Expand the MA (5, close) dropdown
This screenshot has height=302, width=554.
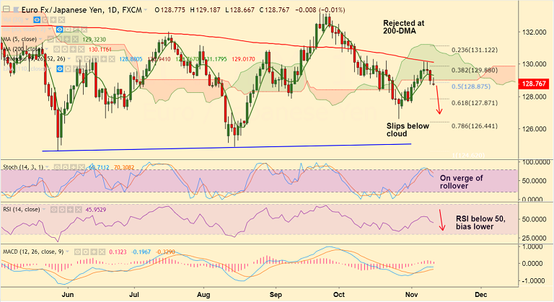(40, 39)
